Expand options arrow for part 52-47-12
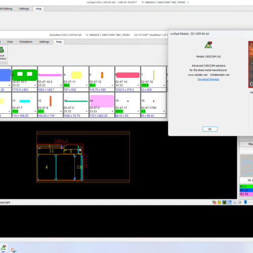Screen dimensions: 253x253 [x=112, y=86]
